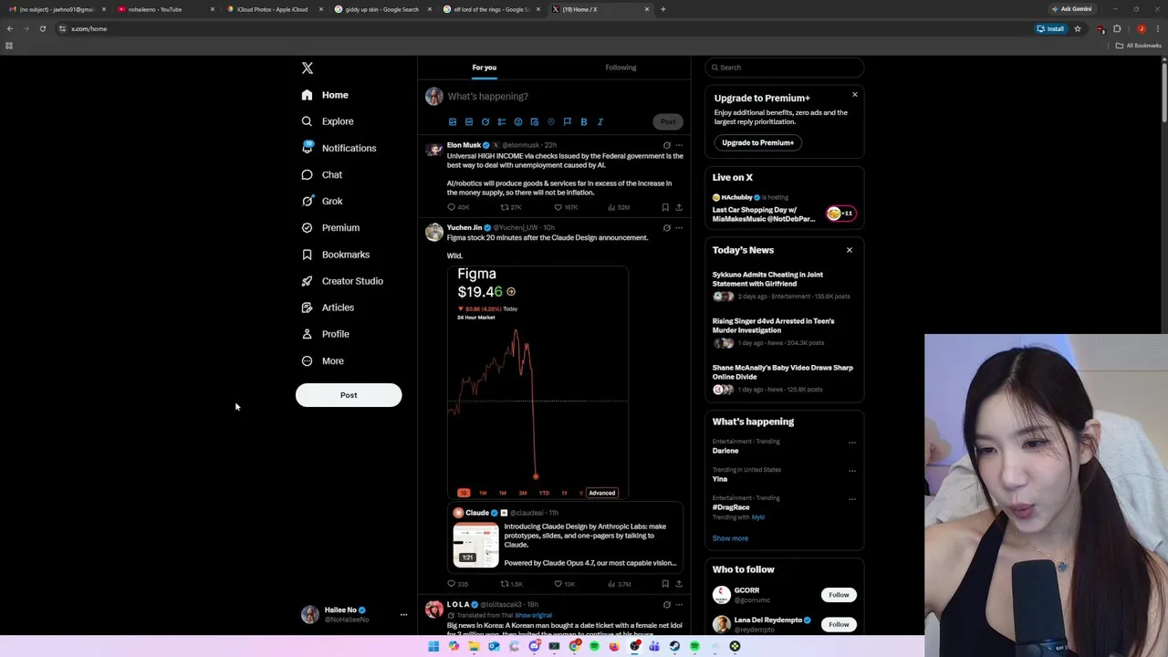Add a GIF in composer
This screenshot has width=1168, height=657.
(469, 121)
